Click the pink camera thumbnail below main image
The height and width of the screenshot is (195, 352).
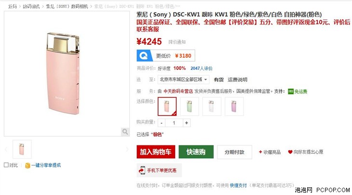(x=22, y=149)
